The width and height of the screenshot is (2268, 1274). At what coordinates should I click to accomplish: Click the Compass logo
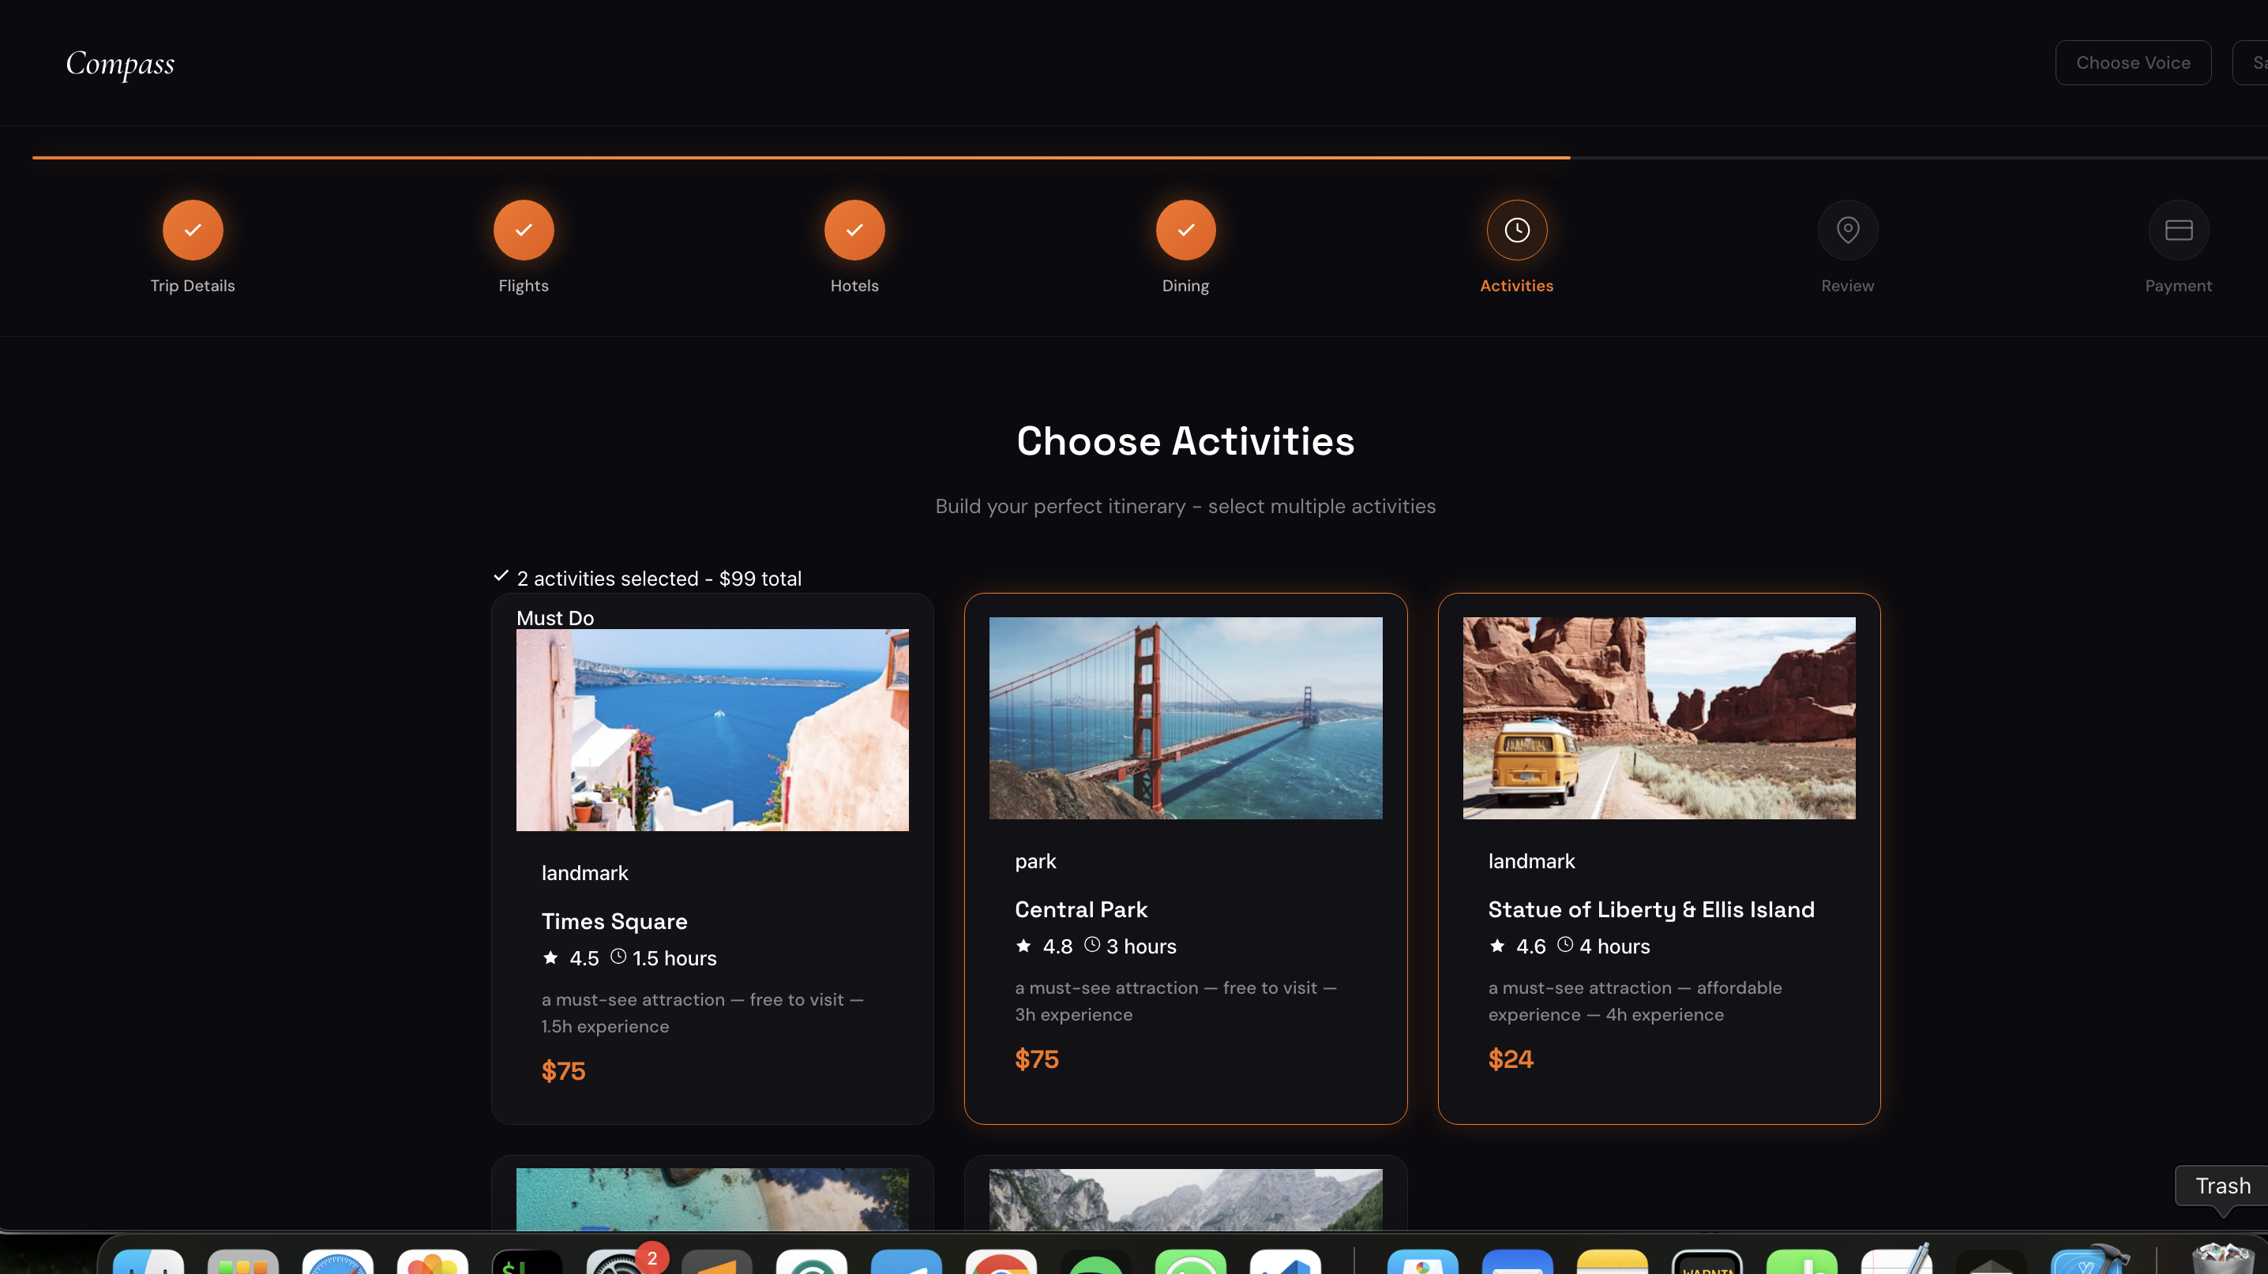(120, 63)
